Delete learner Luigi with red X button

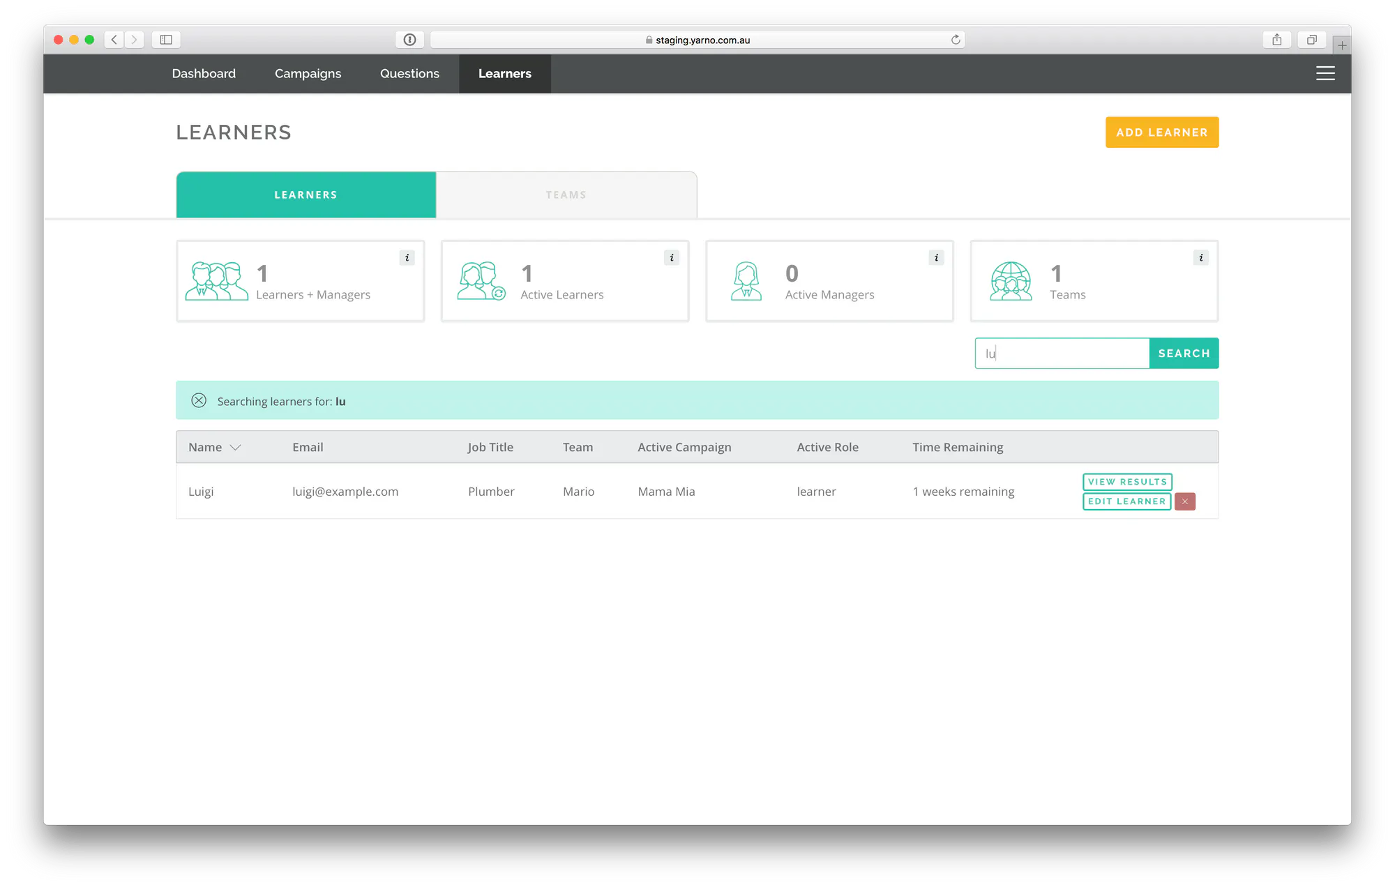[x=1184, y=501]
